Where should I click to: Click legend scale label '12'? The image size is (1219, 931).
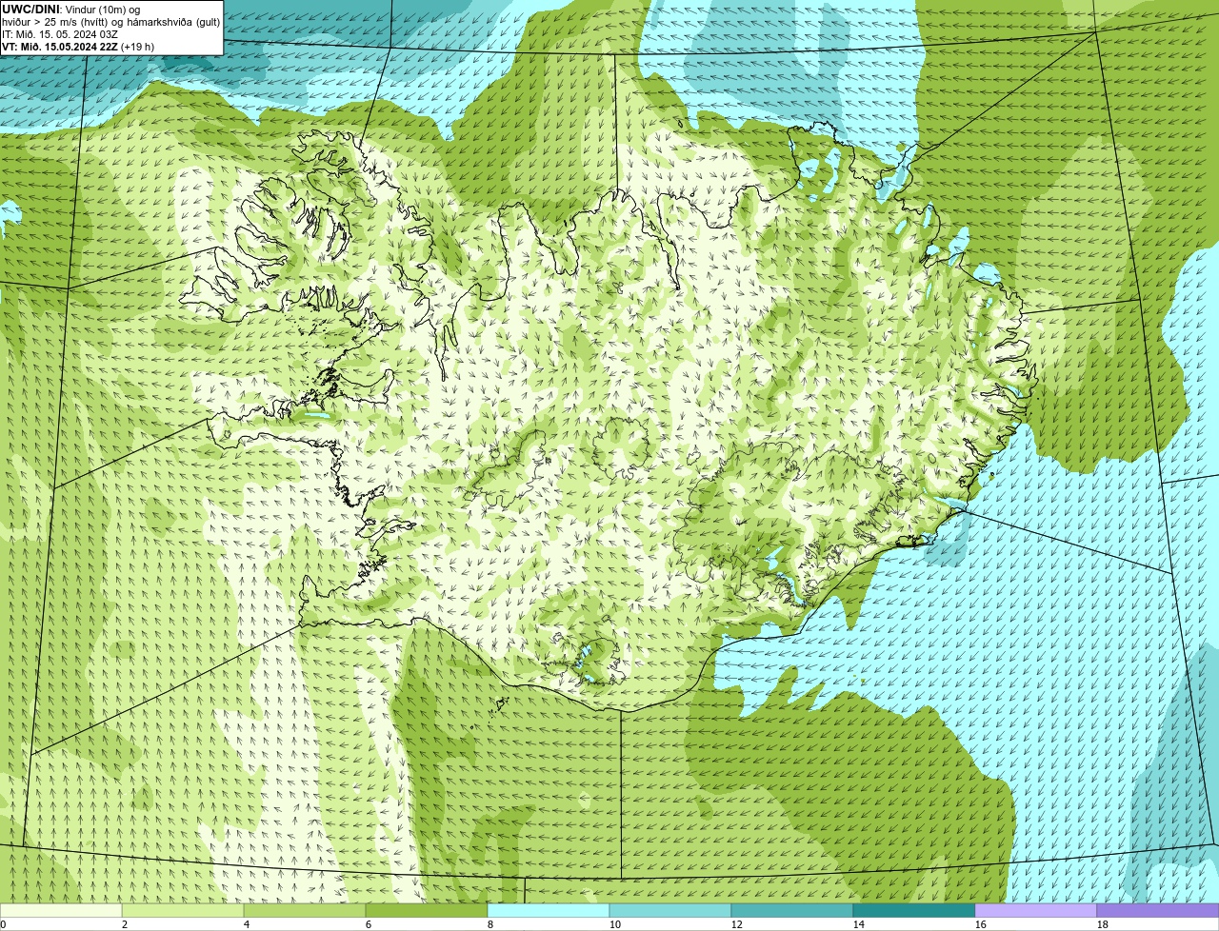pyautogui.click(x=737, y=924)
